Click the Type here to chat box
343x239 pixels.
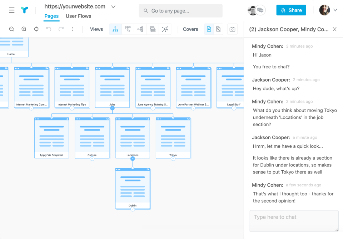tap(294, 221)
